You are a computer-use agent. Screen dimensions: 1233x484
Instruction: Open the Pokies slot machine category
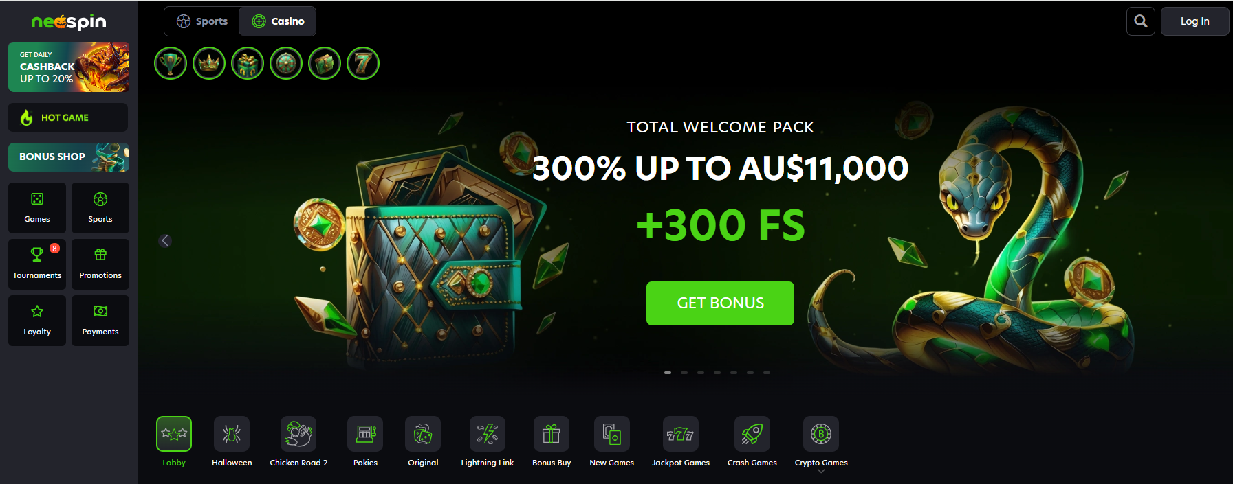[x=365, y=434]
